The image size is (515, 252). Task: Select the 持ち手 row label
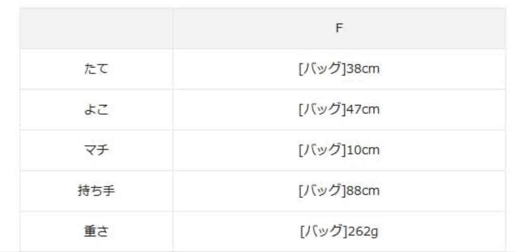(96, 191)
